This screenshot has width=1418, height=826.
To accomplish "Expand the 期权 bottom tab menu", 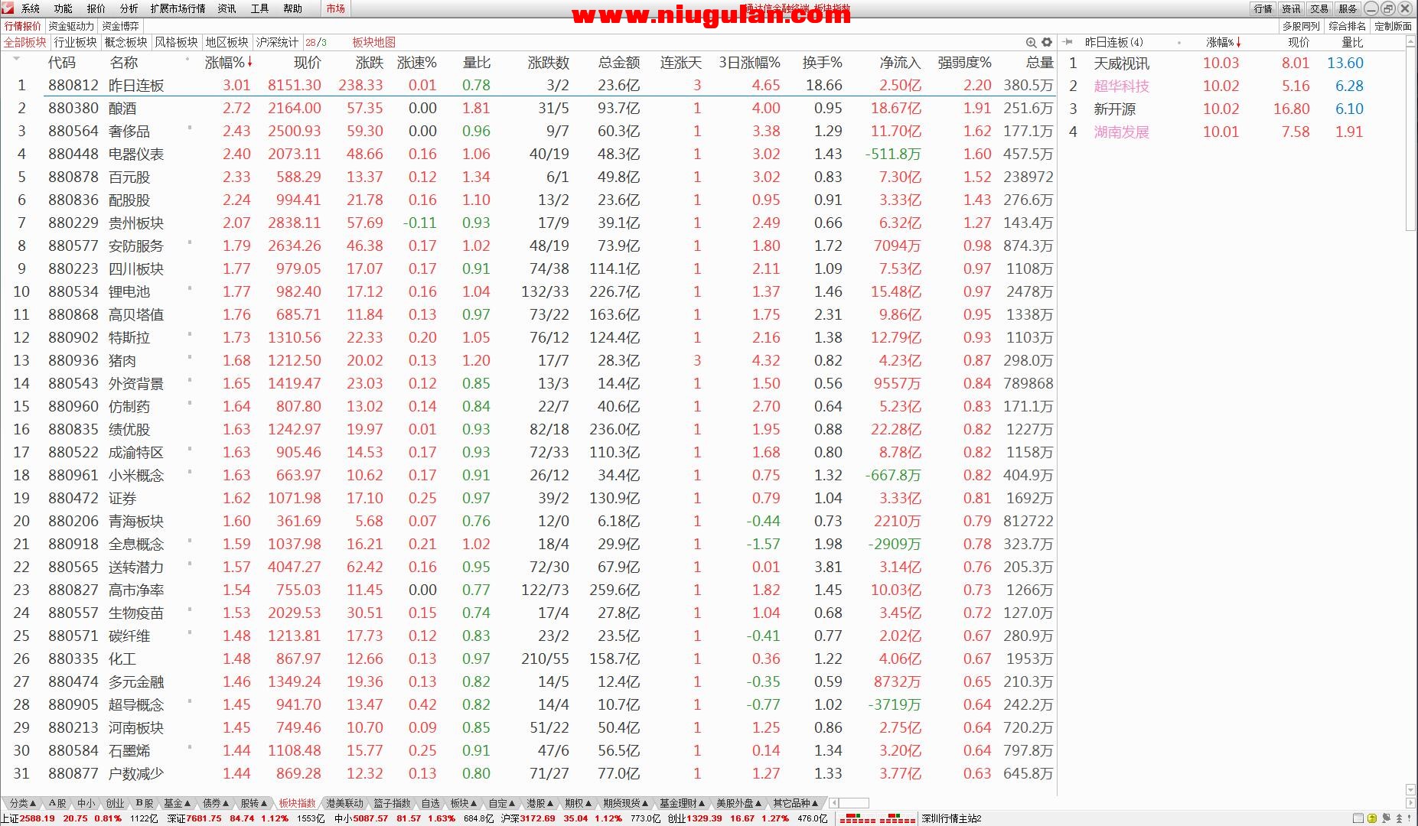I will tap(579, 803).
